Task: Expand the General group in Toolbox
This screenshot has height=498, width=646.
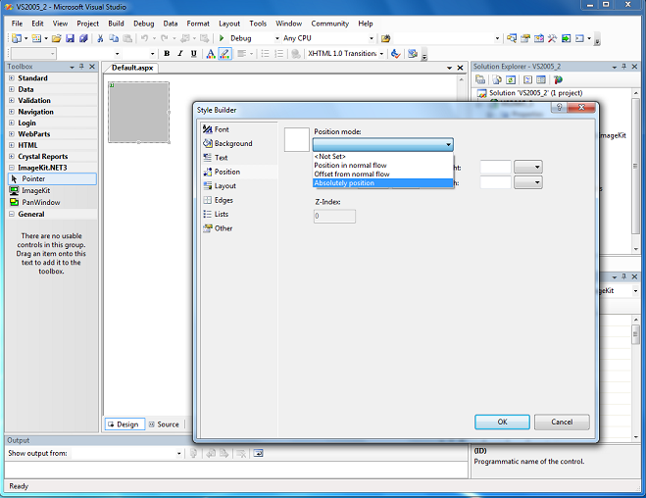Action: click(x=12, y=214)
